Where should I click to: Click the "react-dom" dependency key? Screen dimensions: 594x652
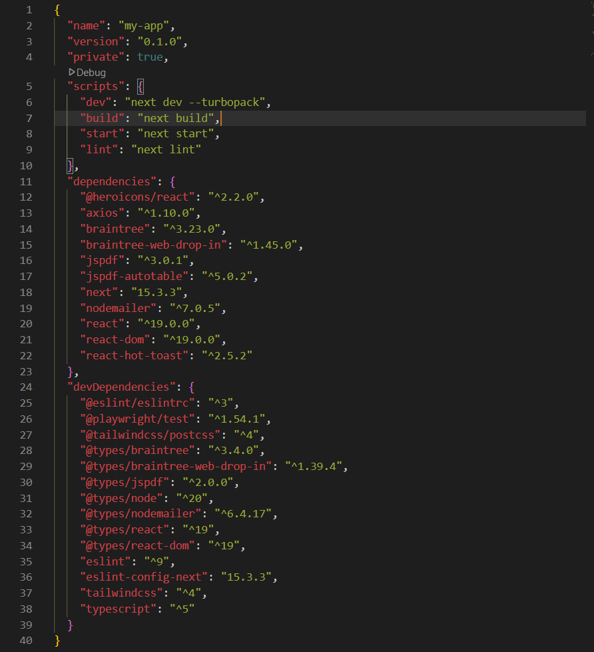(x=115, y=340)
